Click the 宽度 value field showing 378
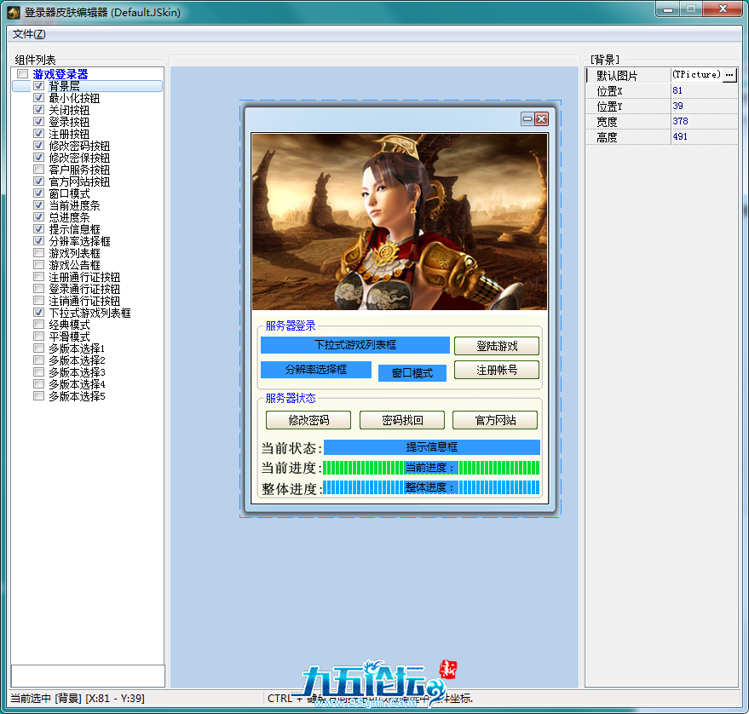The image size is (749, 714). pyautogui.click(x=703, y=122)
